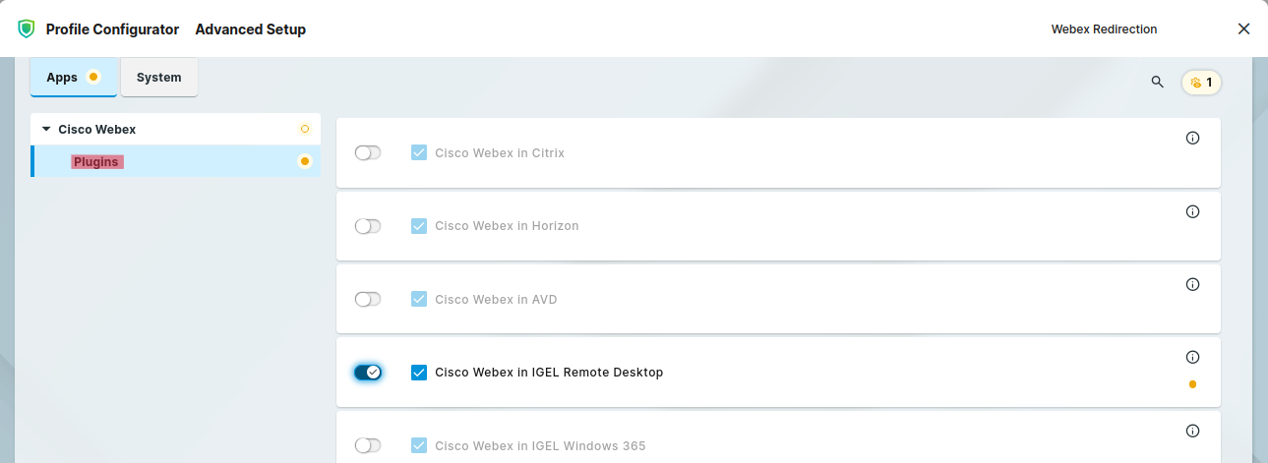Enable the Cisco Webex in Citrix toggle
This screenshot has height=463, width=1268.
[368, 153]
